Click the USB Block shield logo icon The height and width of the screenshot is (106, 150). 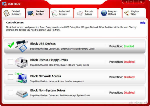[x=4, y=4]
